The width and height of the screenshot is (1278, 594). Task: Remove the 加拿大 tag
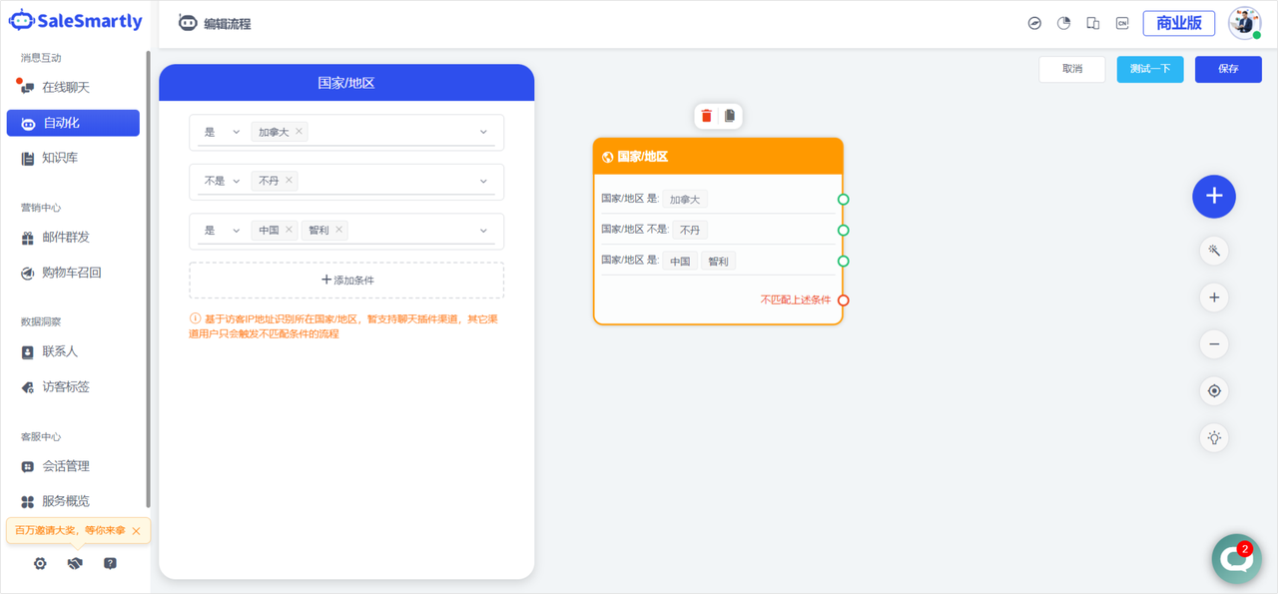point(300,131)
